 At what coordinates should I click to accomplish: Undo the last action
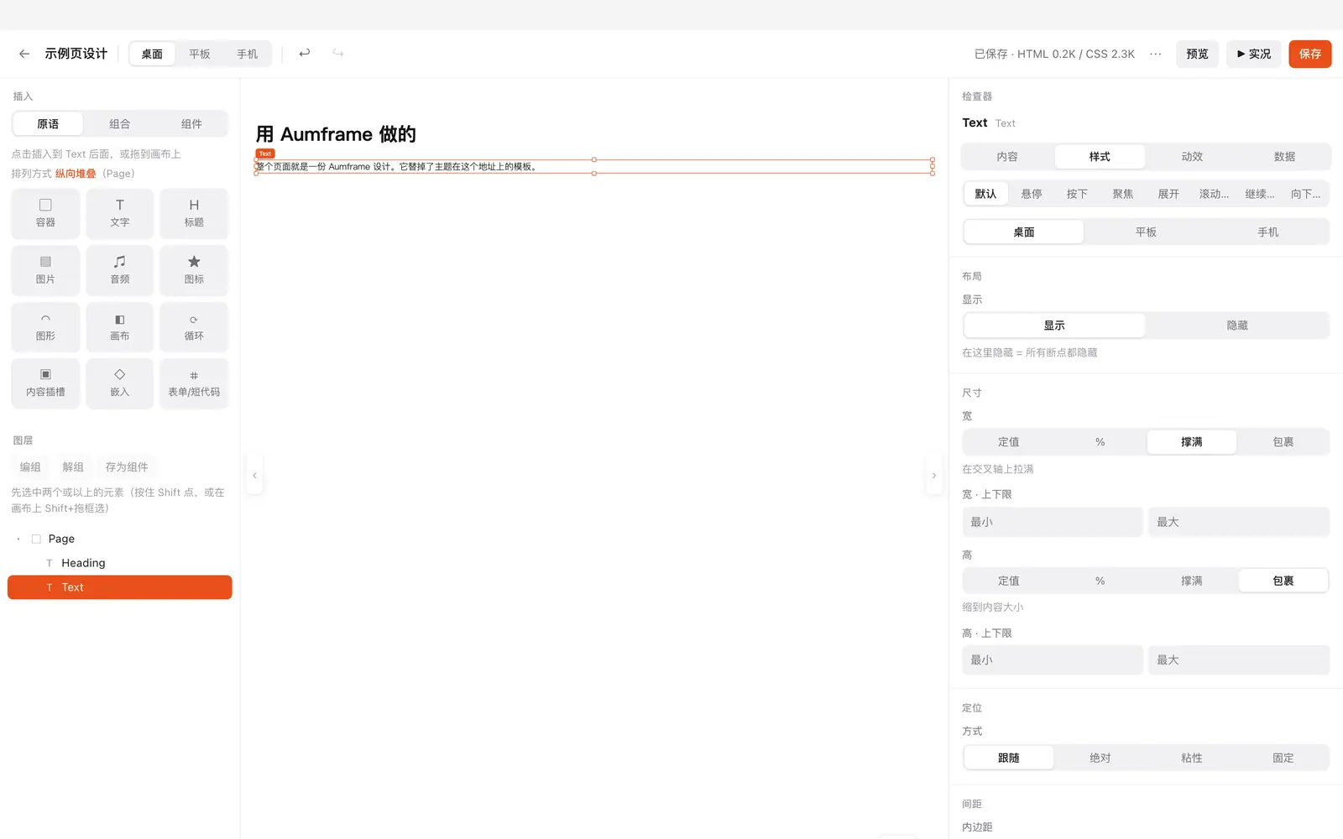tap(305, 53)
